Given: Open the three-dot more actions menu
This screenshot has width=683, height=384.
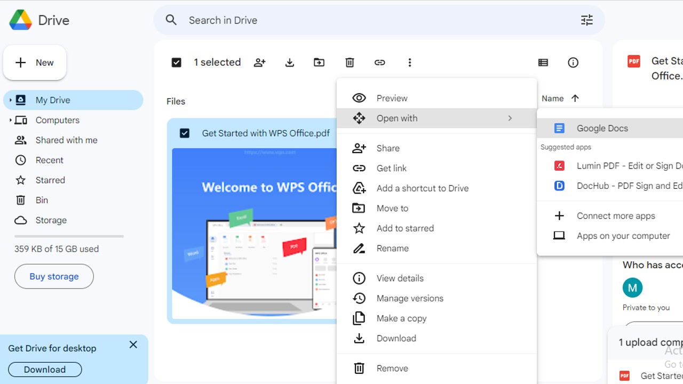Looking at the screenshot, I should click(410, 62).
